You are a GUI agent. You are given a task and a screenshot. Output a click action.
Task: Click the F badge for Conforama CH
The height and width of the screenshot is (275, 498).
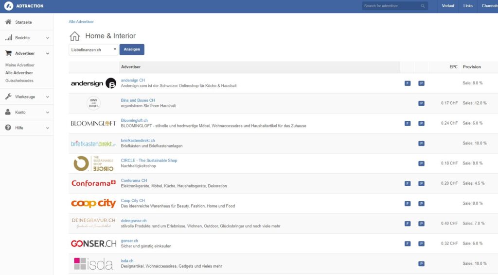pos(408,183)
